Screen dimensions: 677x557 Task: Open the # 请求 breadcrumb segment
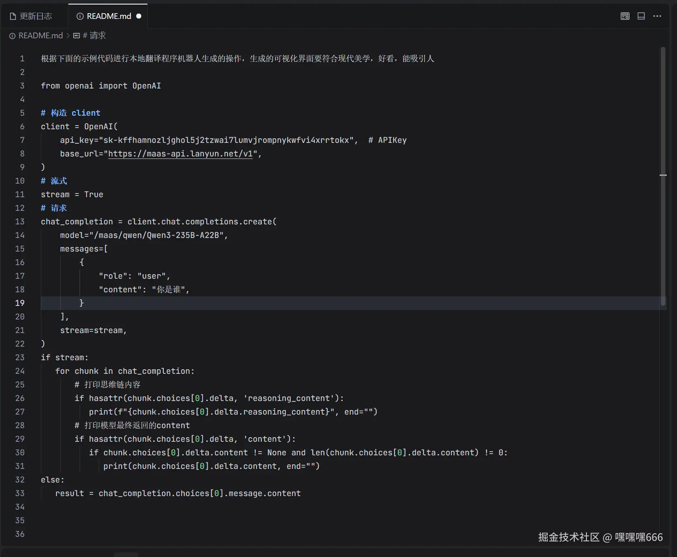click(x=94, y=36)
